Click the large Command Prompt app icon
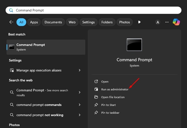The height and width of the screenshot is (128, 187). coord(134,45)
